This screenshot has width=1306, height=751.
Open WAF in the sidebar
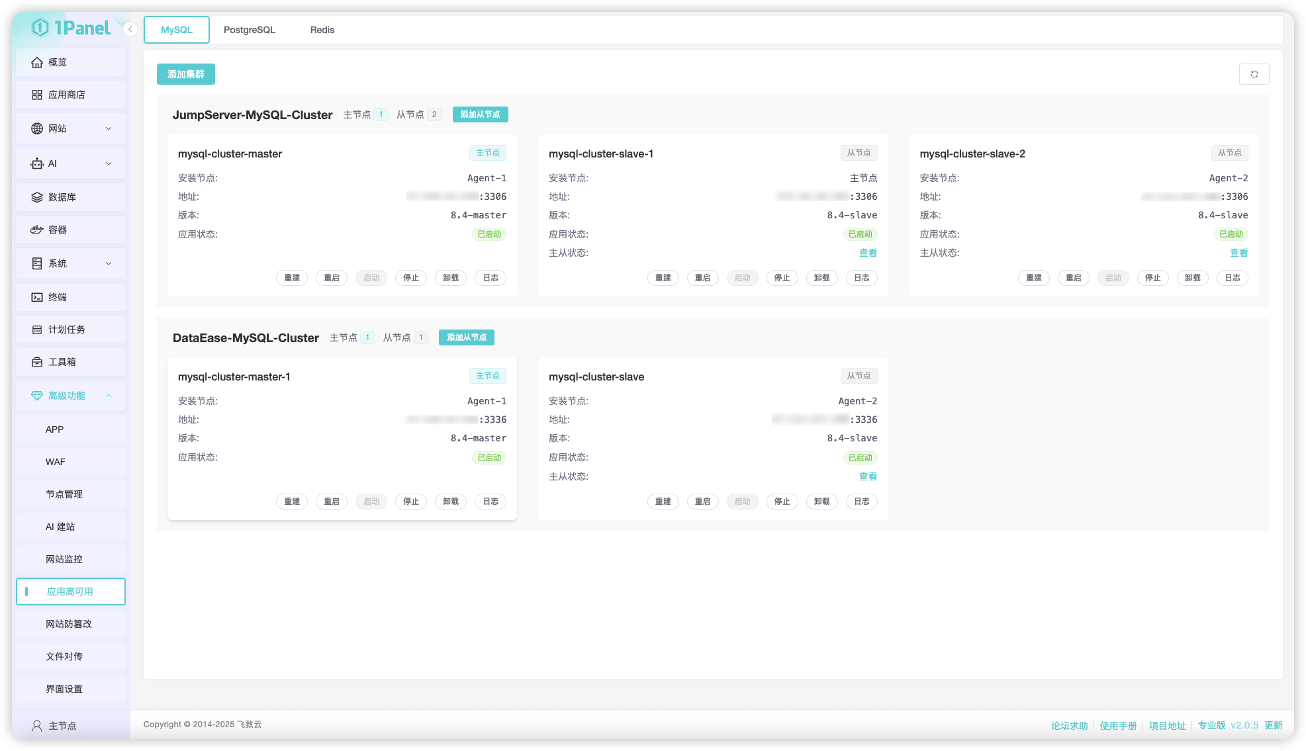56,462
